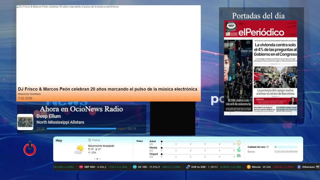Click the Césped pollen level slider

pos(198,154)
